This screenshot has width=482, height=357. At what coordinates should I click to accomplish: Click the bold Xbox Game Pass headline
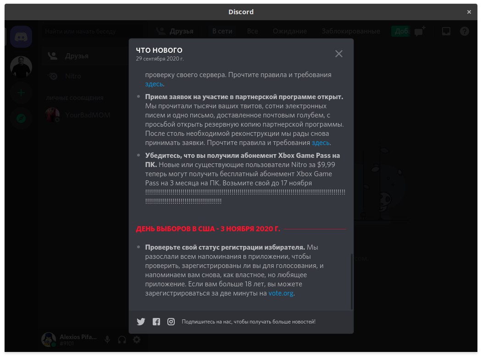point(243,160)
